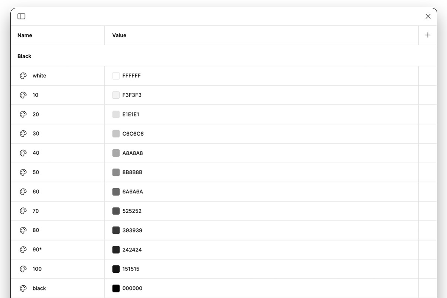Viewport: 447px width, 298px height.
Task: Open the FFFFFF color swatch
Action: click(116, 76)
